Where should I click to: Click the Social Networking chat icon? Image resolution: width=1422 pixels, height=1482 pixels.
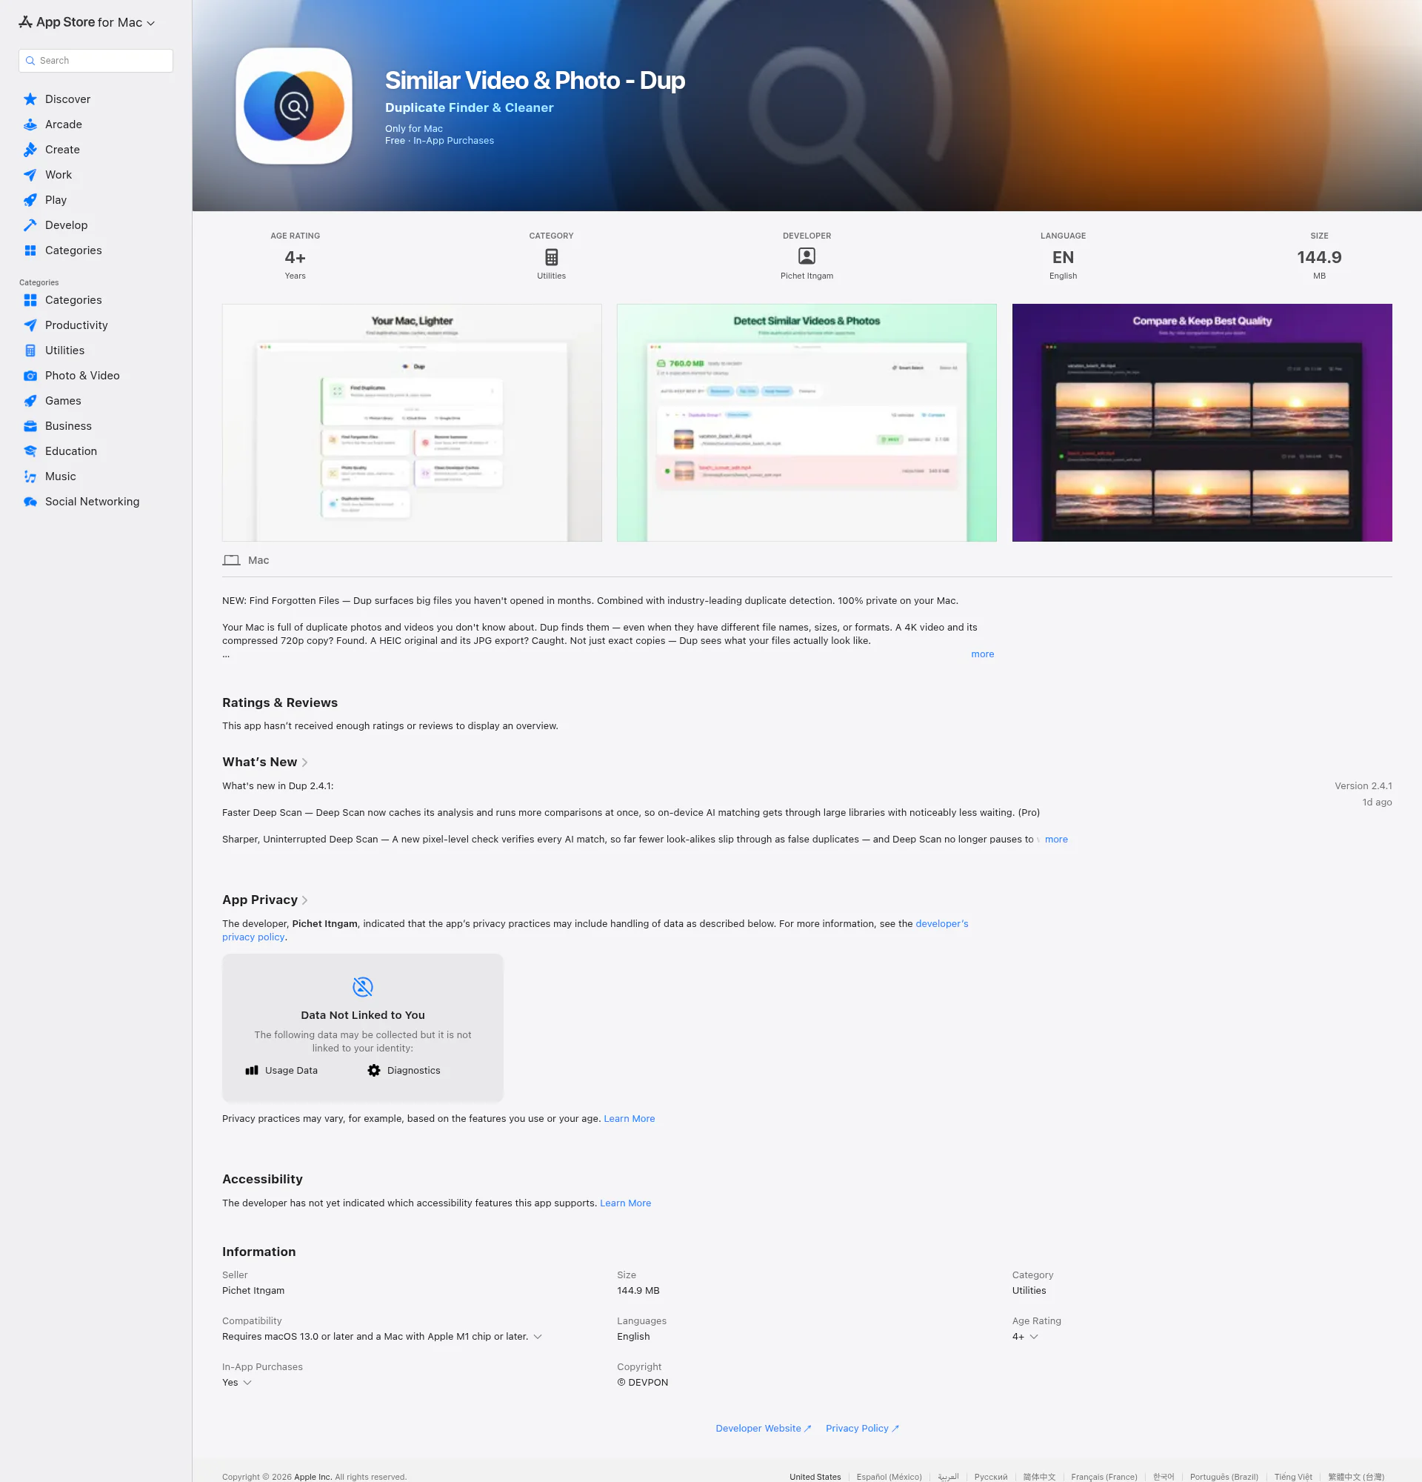coord(30,502)
